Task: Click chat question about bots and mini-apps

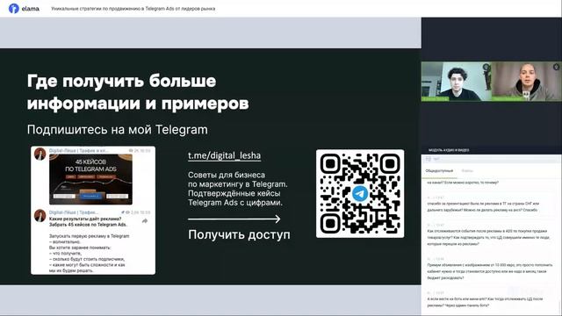Action: pyautogui.click(x=485, y=302)
